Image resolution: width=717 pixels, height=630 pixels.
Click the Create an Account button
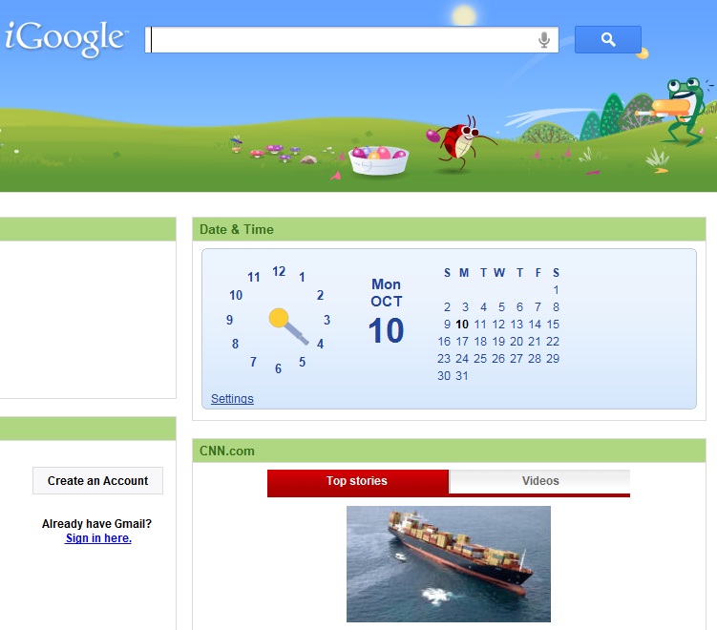[97, 480]
